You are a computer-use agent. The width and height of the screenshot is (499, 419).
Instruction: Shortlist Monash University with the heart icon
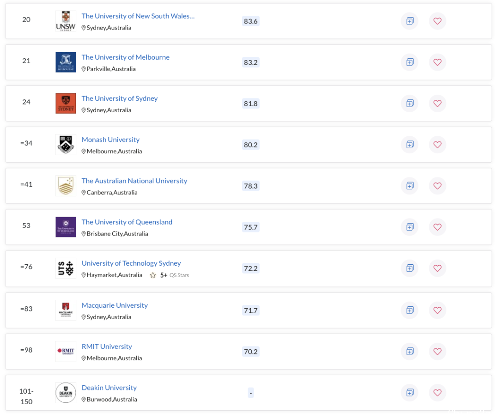coord(437,145)
